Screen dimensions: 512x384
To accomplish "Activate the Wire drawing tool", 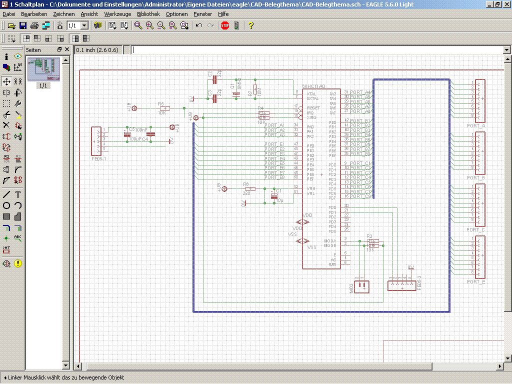I will click(6, 194).
